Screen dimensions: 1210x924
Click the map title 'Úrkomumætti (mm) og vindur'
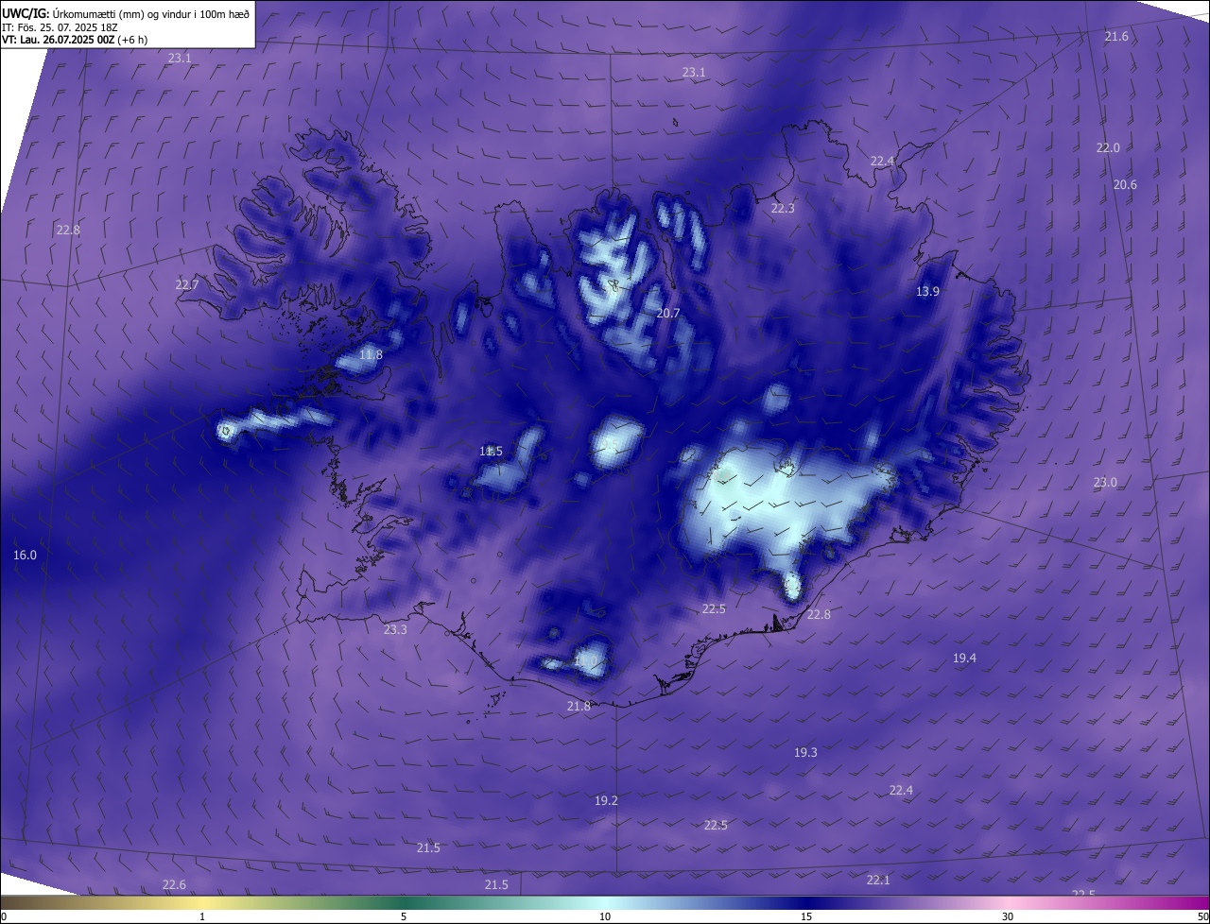pyautogui.click(x=152, y=13)
